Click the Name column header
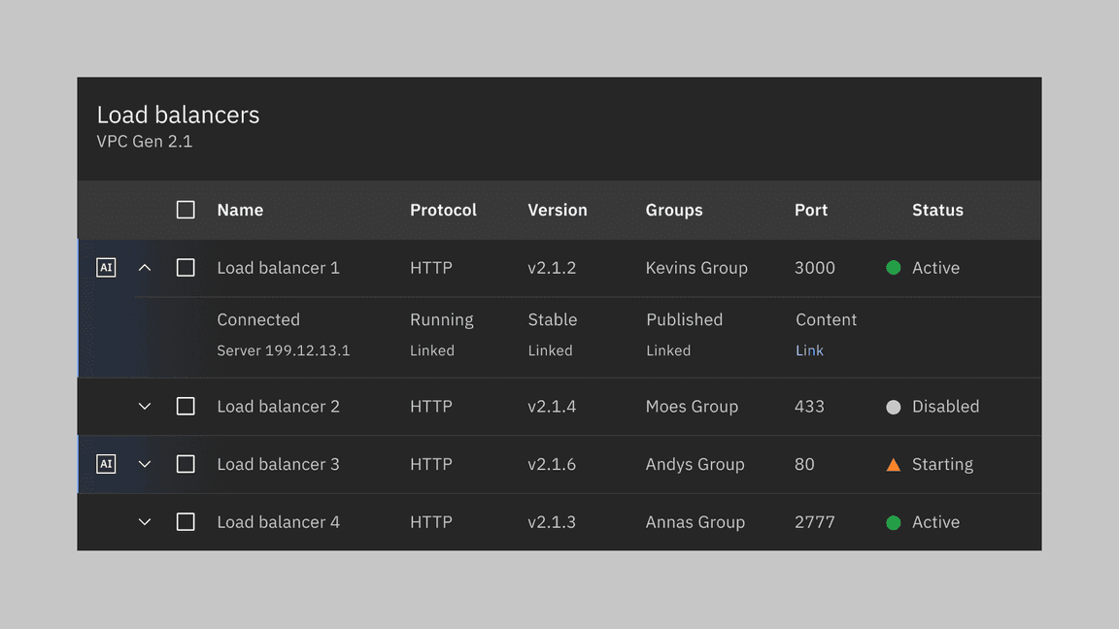The image size is (1119, 629). 240,210
